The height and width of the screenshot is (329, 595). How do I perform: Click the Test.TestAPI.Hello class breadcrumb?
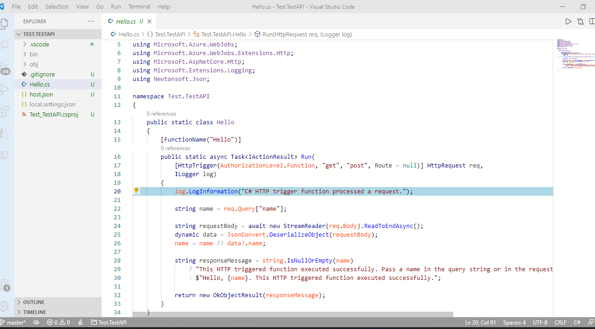pyautogui.click(x=220, y=34)
